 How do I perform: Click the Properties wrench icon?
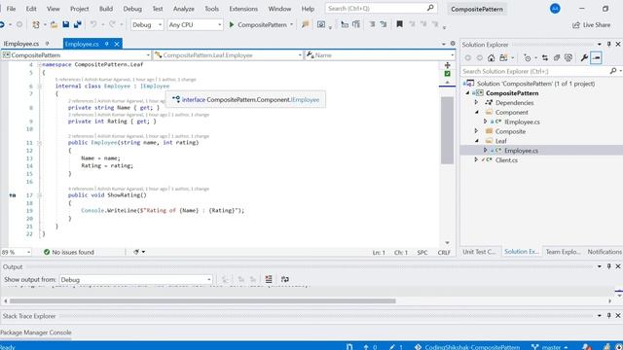point(584,58)
